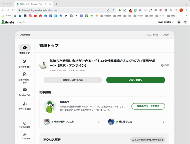Viewport: 190px width, 144px height.
Task: Open アクセス解析 bar chart sidebar icon
Action: (x=25, y=104)
